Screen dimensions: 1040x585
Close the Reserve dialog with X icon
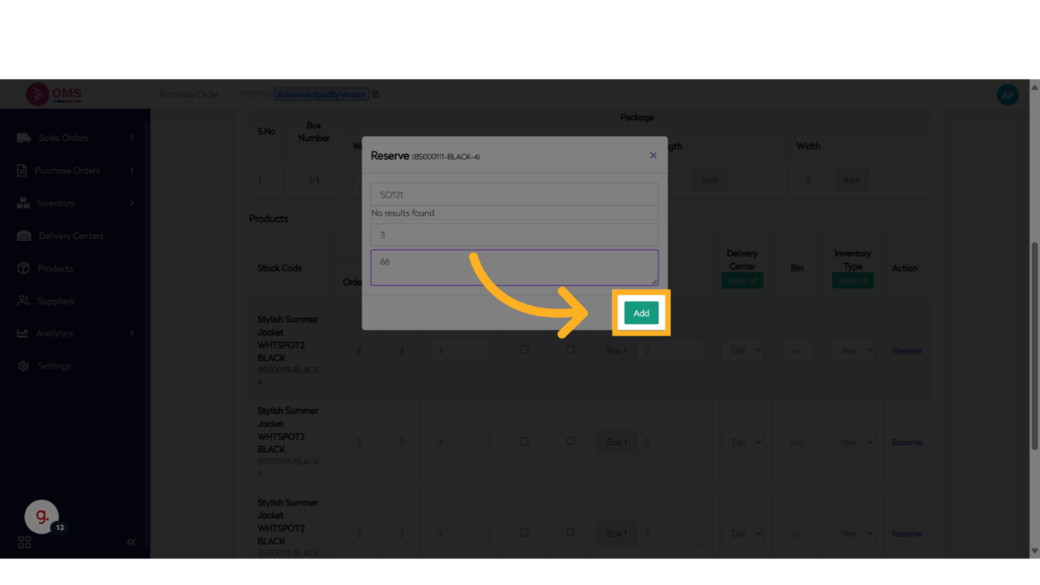point(653,155)
